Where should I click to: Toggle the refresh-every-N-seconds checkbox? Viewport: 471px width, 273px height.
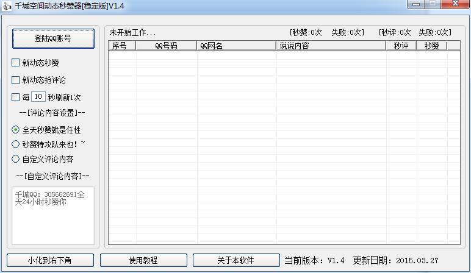[x=16, y=97]
